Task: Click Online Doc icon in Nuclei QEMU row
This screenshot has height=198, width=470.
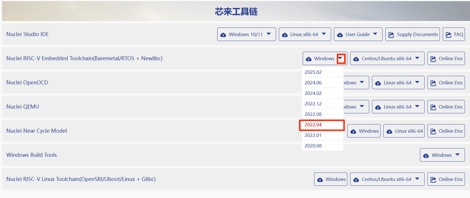Action: (x=433, y=107)
